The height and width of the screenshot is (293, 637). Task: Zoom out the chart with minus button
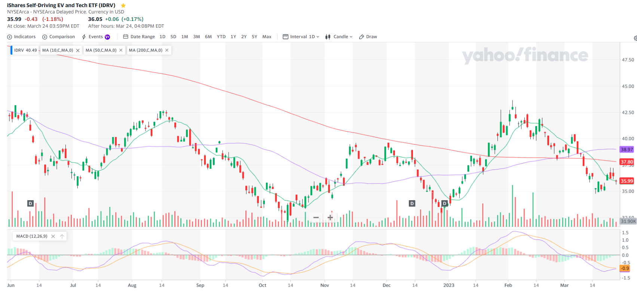[x=316, y=217]
